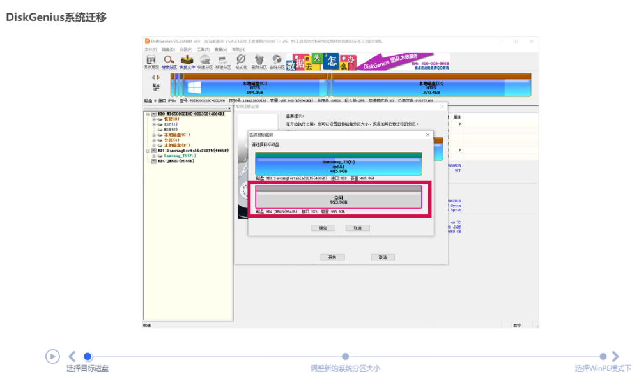This screenshot has width=639, height=383.
Task: Click the previous disk arrow beside disk map
Action: pos(153,77)
